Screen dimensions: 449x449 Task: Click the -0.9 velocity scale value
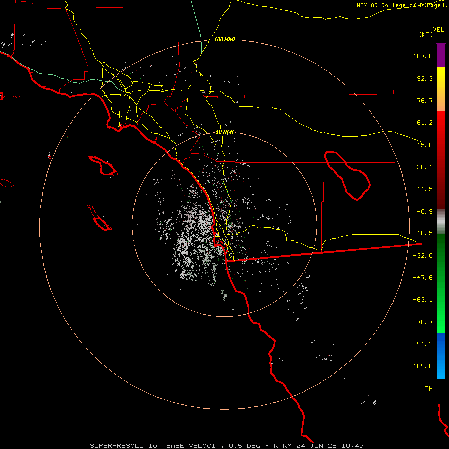425,212
